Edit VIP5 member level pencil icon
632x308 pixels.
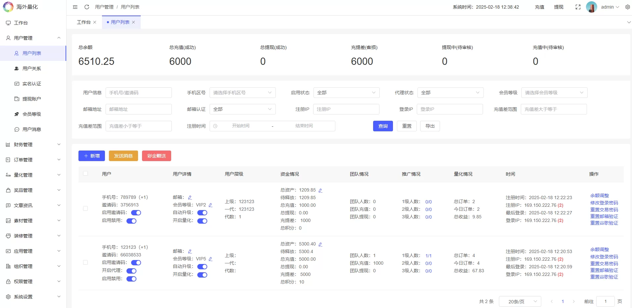tap(211, 259)
